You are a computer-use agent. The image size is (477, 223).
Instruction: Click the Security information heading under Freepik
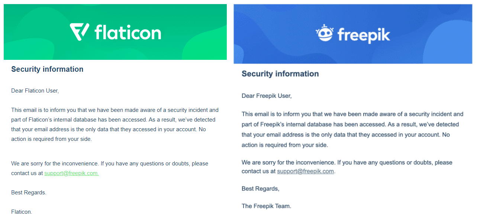(280, 74)
